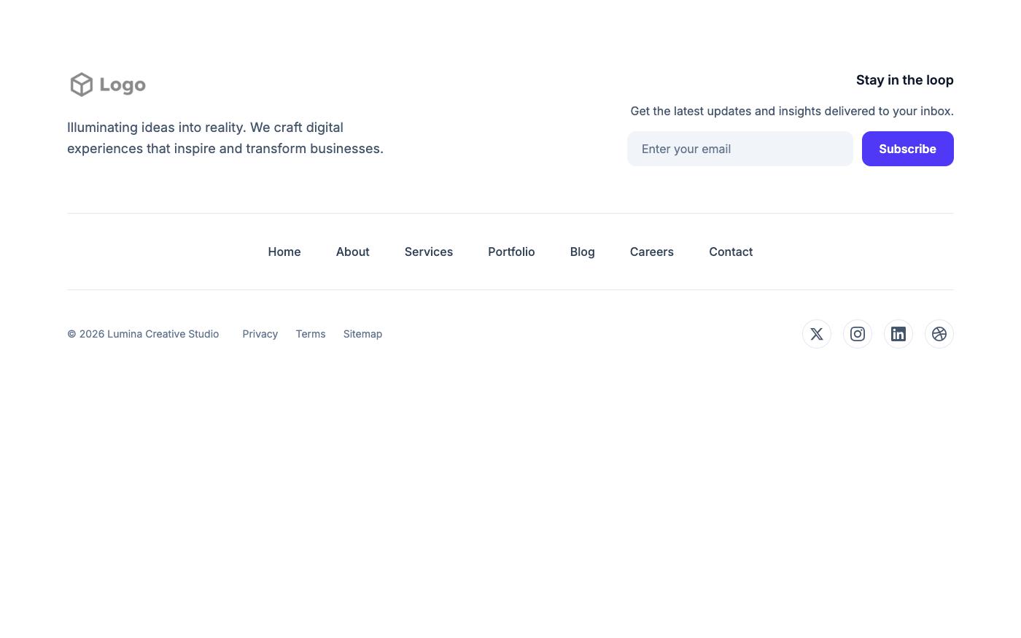Click the "© 2026 Lumina Creative Studio" text
Viewport: 1021px width, 638px height.
pyautogui.click(x=143, y=334)
